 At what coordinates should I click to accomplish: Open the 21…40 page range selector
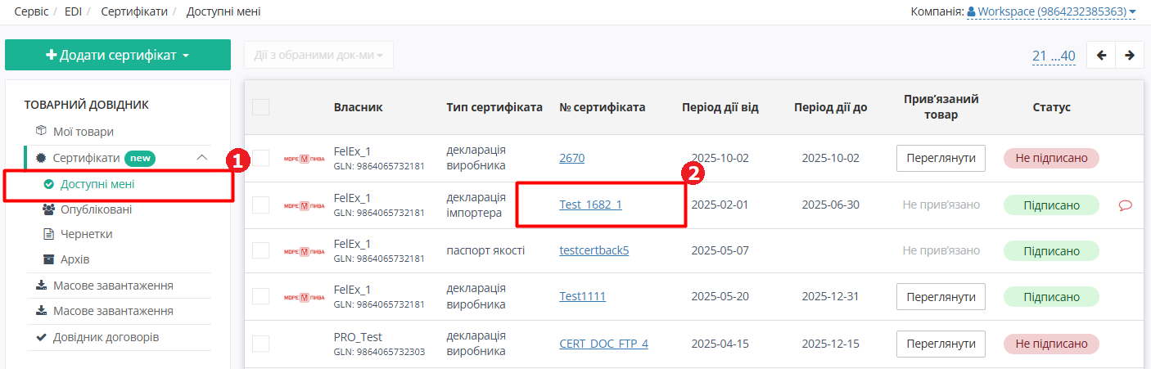click(x=1054, y=56)
